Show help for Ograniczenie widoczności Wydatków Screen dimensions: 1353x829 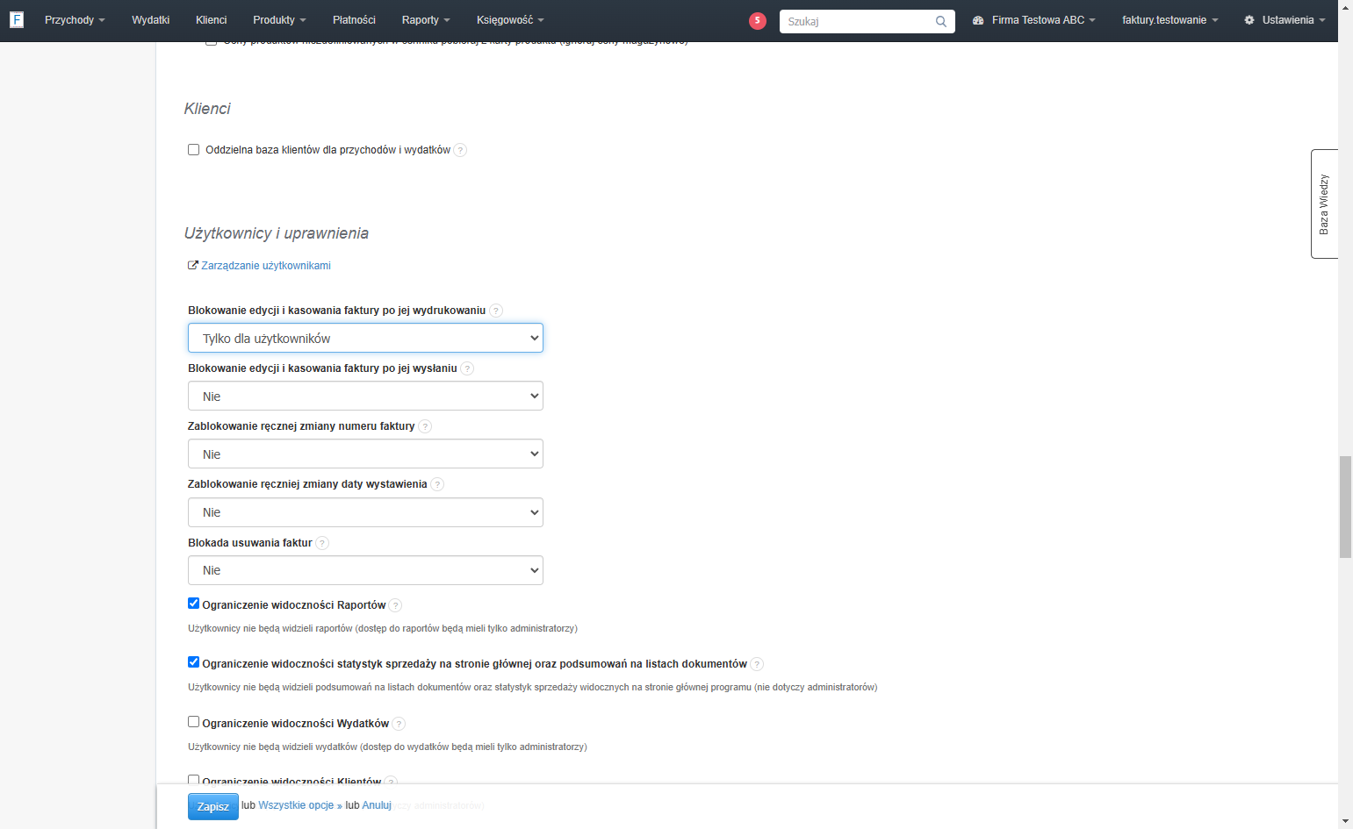click(x=399, y=724)
